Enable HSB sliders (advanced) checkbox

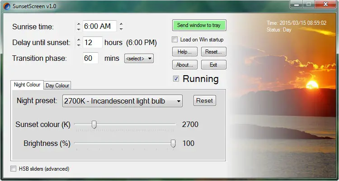14,169
